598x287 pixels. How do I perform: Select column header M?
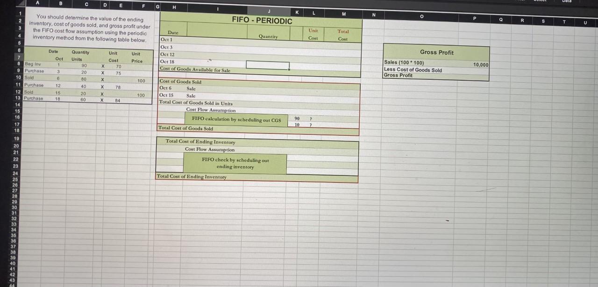click(x=344, y=14)
